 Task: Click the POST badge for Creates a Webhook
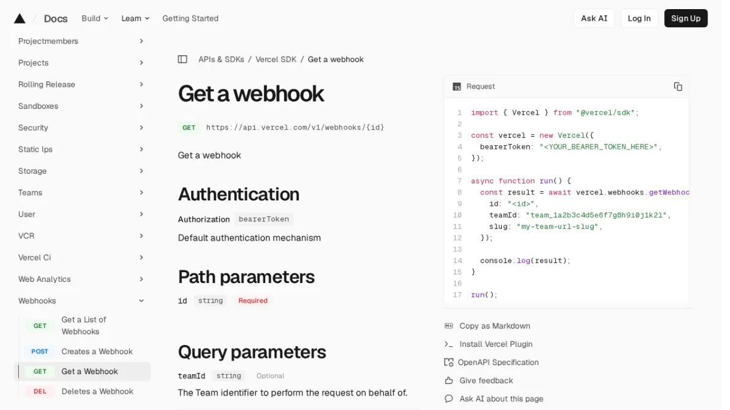(40, 351)
